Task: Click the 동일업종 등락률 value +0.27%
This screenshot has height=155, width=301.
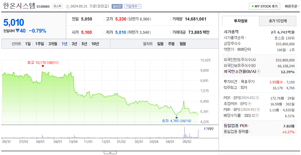Action: point(288,132)
